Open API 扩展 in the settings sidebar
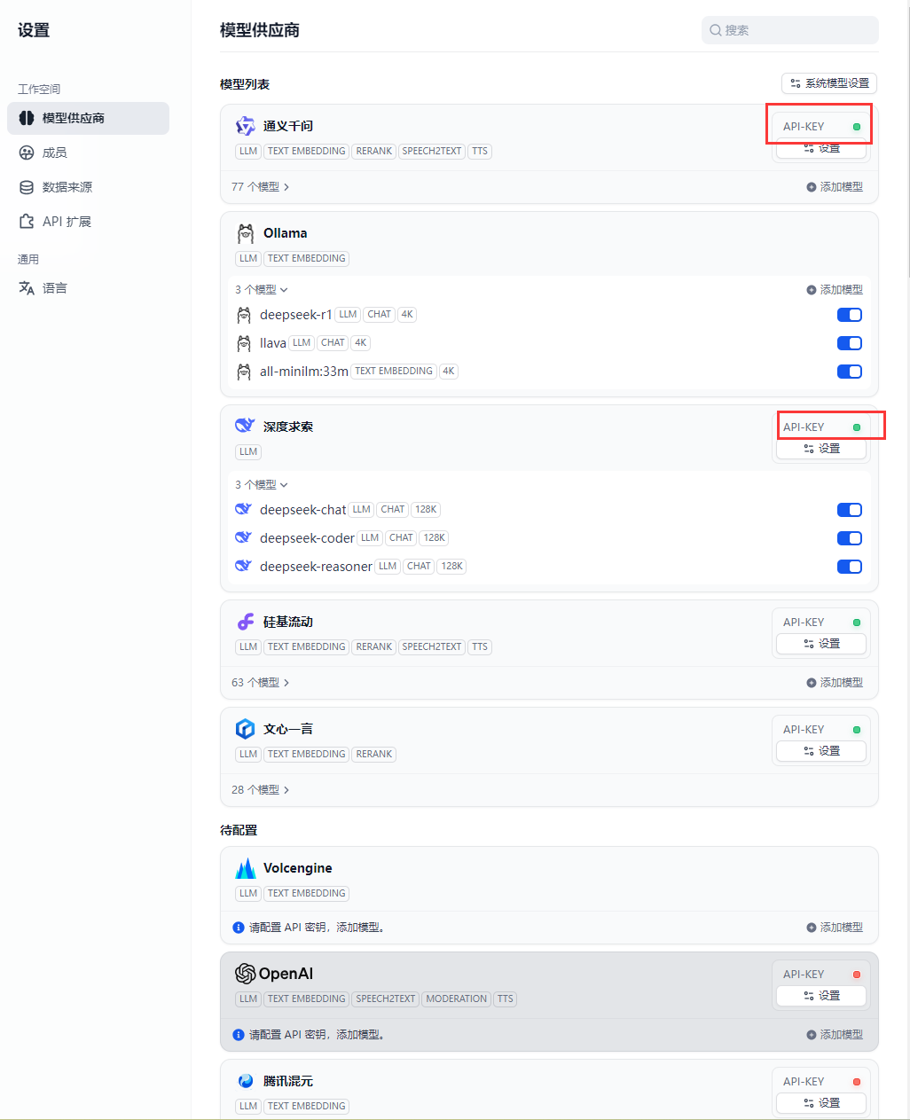 (88, 222)
